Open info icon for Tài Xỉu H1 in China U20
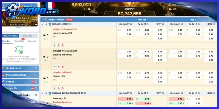The width and height of the screenshot is (219, 109). coord(199,24)
